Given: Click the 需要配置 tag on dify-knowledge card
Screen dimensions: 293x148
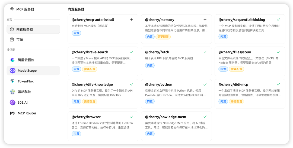Looking at the screenshot, I should tap(90, 101).
